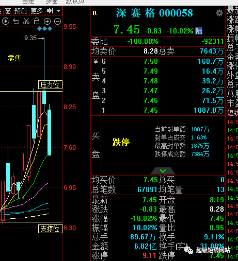Click 金额 value 6.82亿
This screenshot has height=261, width=238.
coord(146,246)
